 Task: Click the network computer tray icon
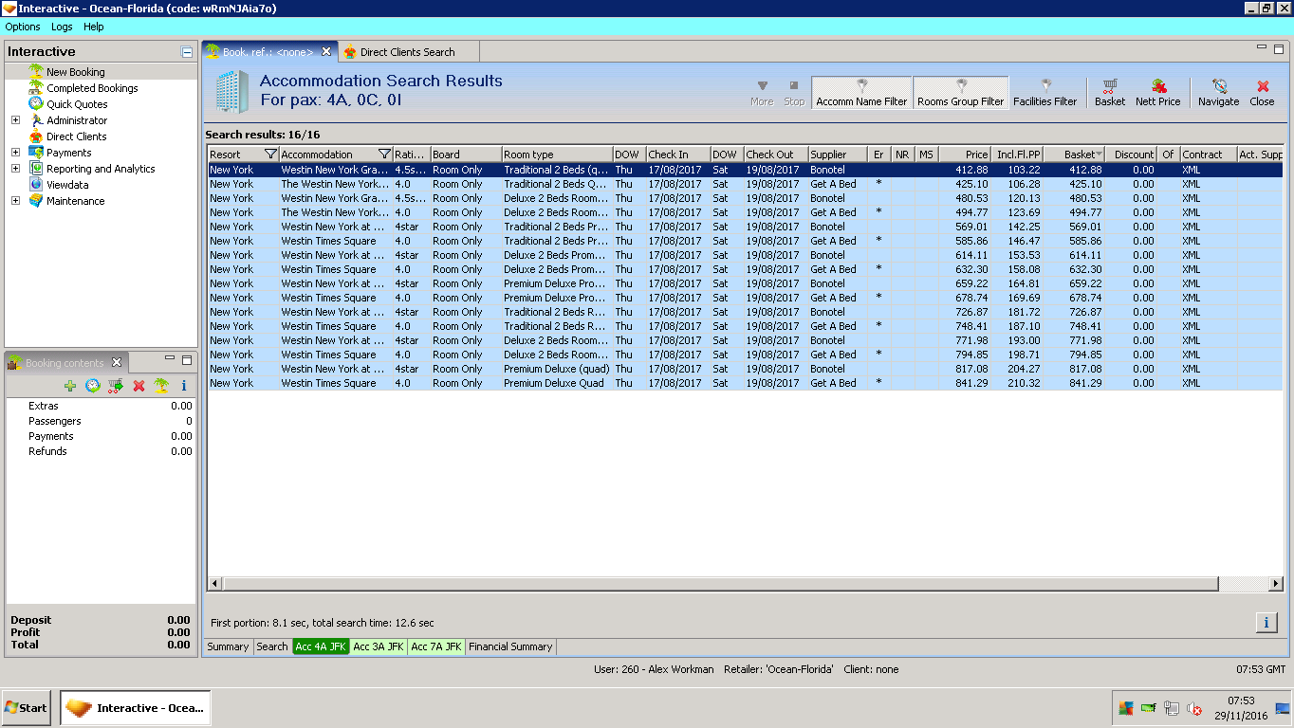click(1172, 708)
